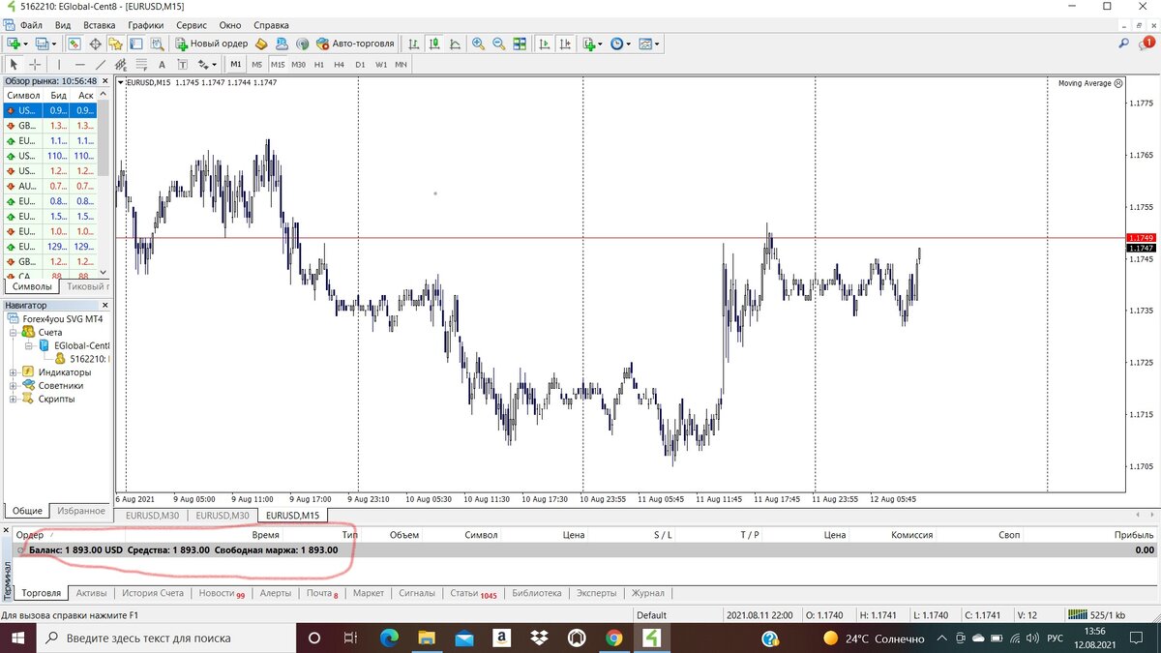Select the Text Label tool
The width and height of the screenshot is (1161, 653).
(182, 65)
